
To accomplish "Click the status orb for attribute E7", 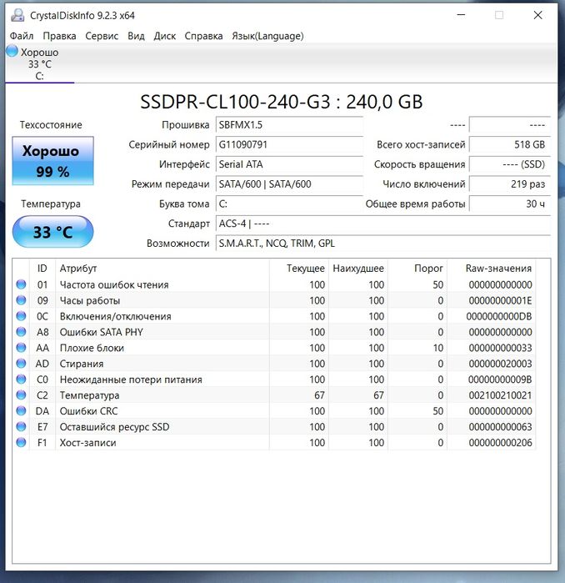I will [21, 426].
